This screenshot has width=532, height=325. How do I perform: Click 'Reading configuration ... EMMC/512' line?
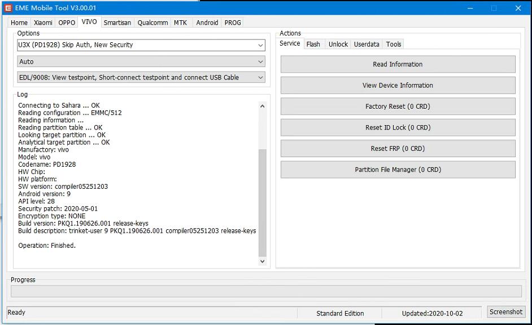click(x=70, y=113)
